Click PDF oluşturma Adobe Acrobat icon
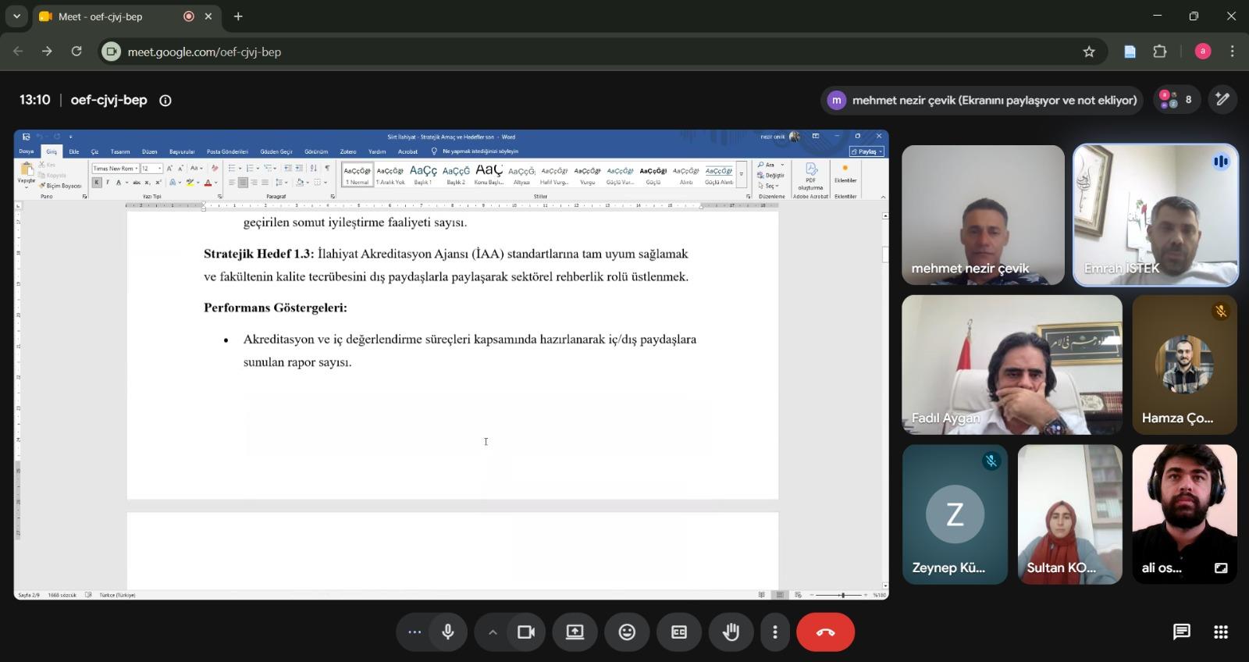This screenshot has height=662, width=1249. click(x=810, y=176)
